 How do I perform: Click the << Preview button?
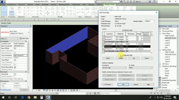pyautogui.click(x=107, y=84)
